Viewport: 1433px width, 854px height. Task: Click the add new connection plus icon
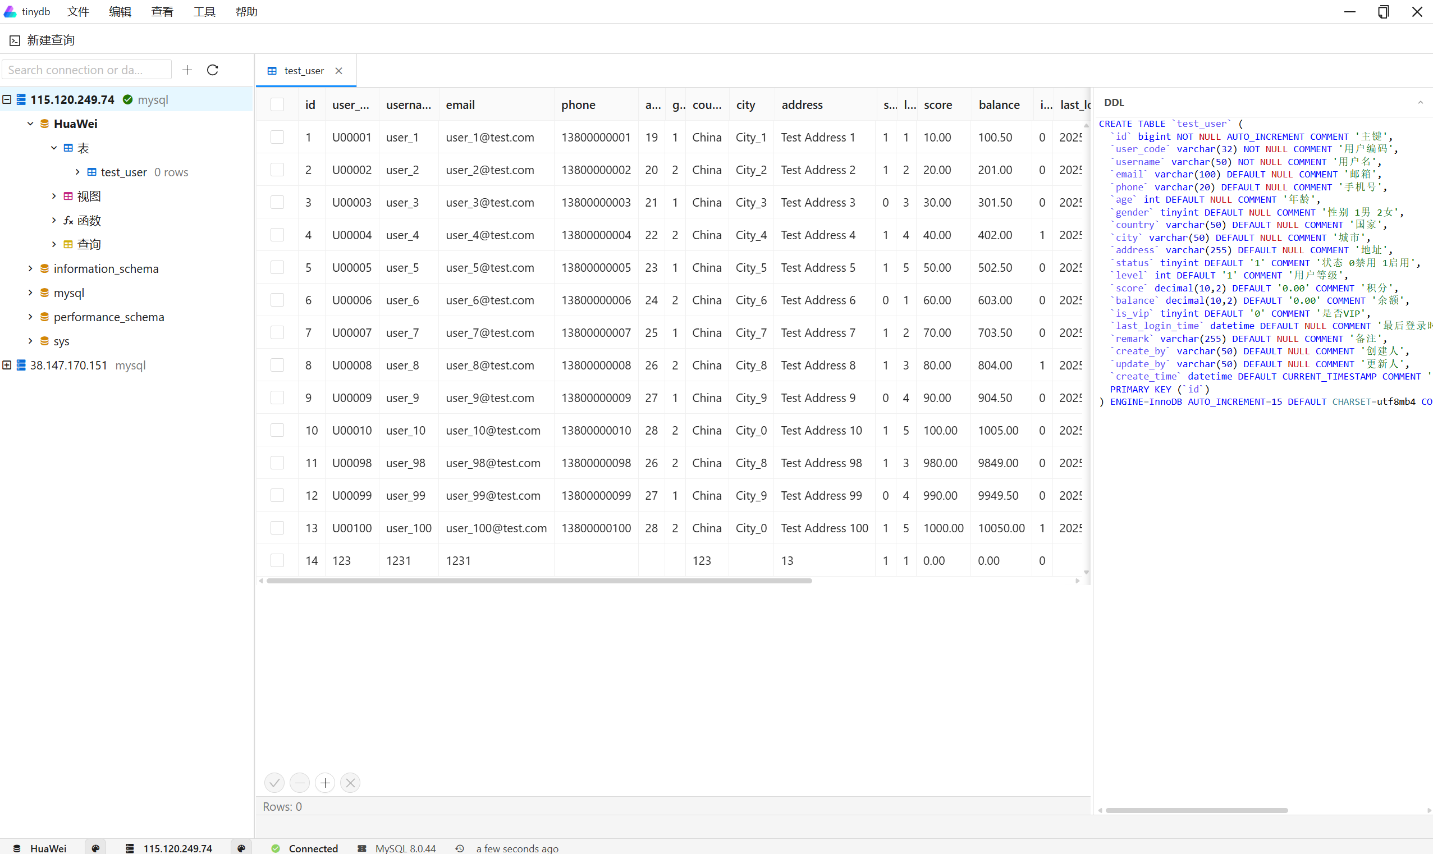click(x=187, y=70)
